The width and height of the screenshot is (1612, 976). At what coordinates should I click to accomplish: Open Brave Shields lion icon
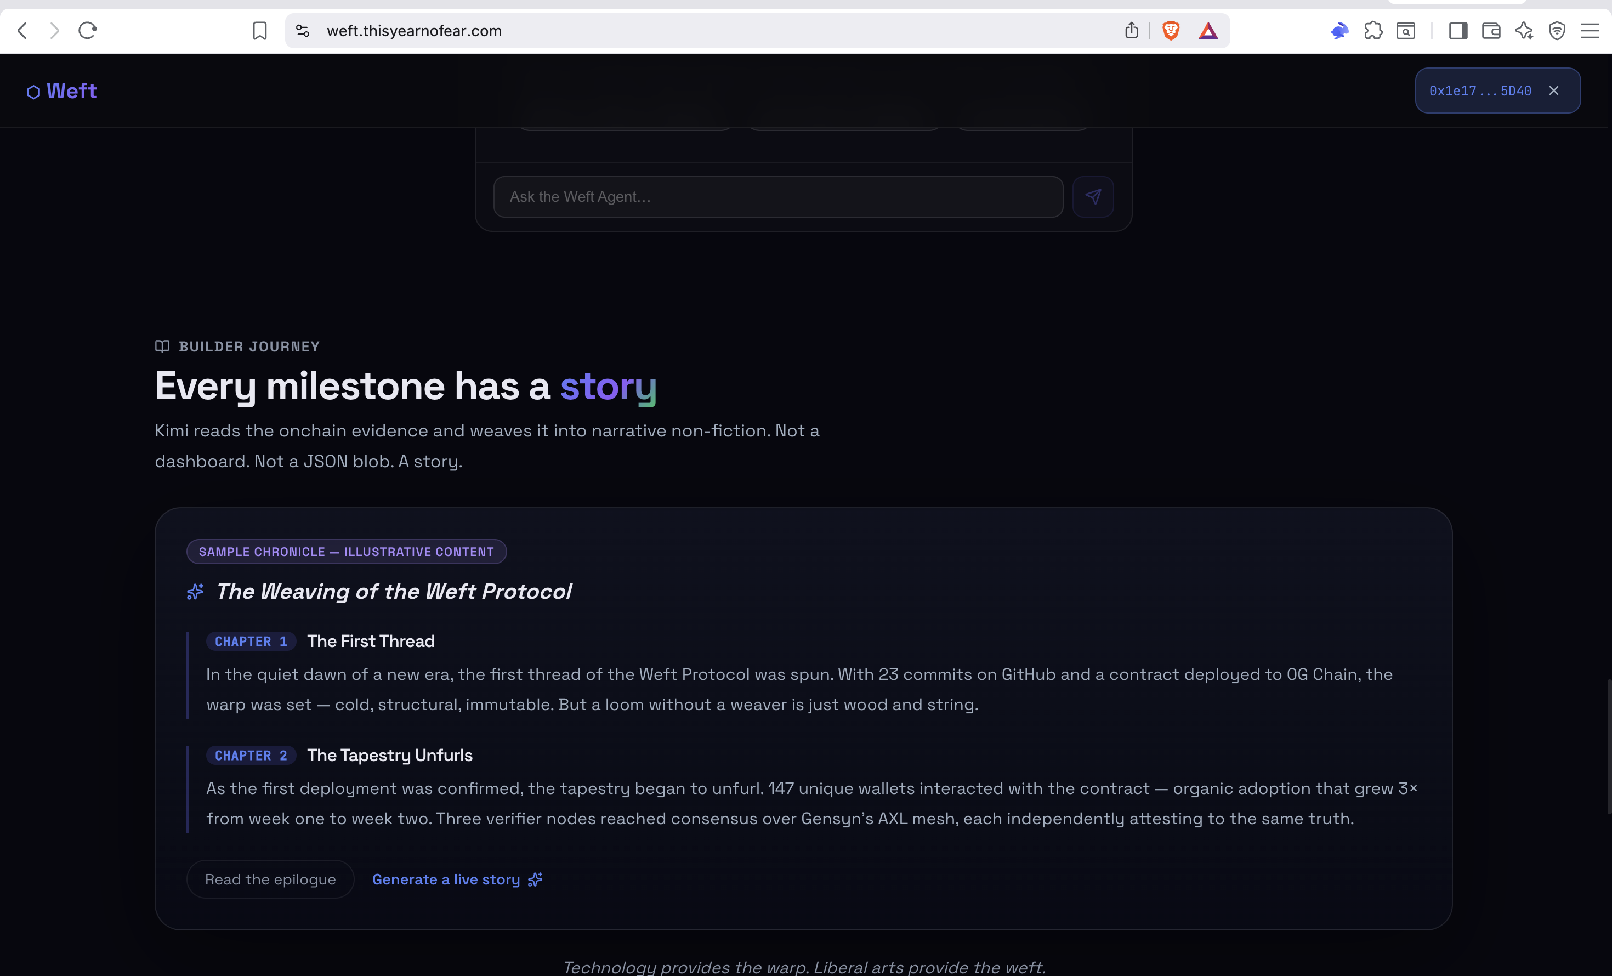tap(1171, 31)
